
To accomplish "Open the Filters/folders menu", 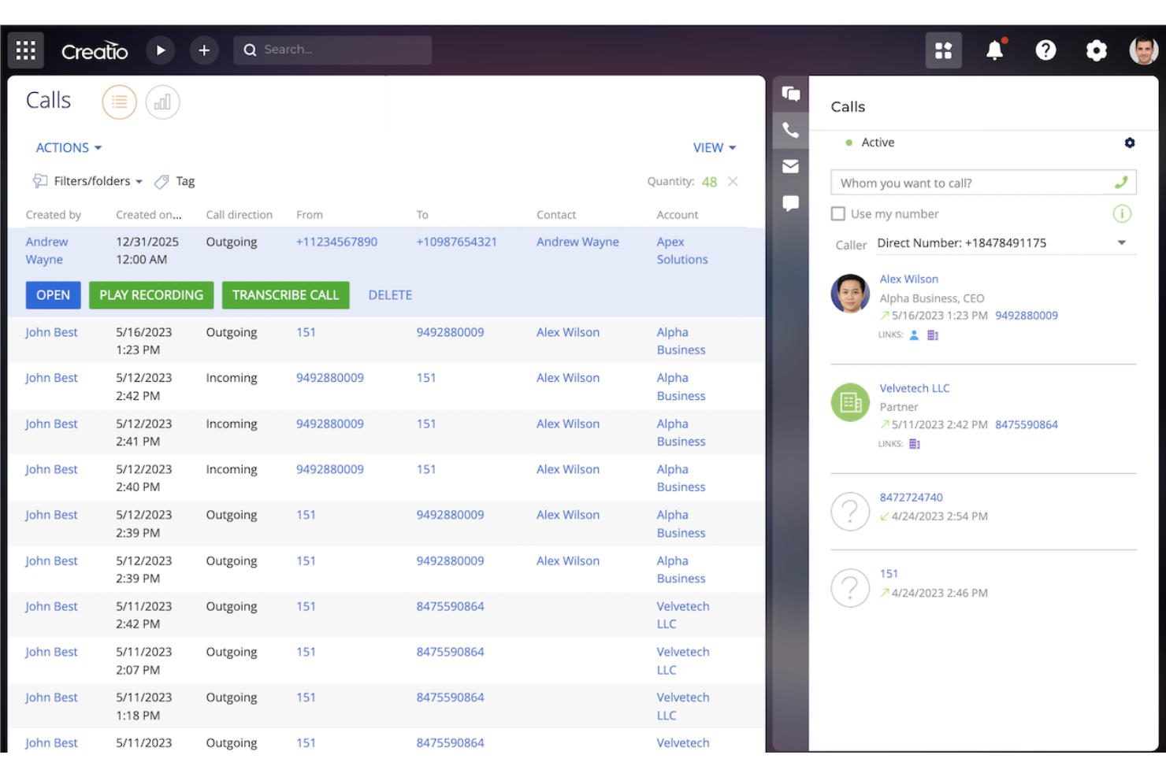I will point(88,181).
